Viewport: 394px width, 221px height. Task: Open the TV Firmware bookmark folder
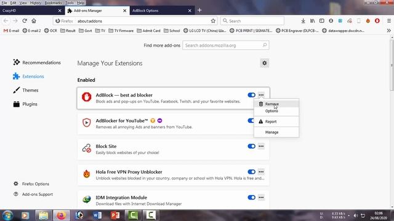point(121,31)
